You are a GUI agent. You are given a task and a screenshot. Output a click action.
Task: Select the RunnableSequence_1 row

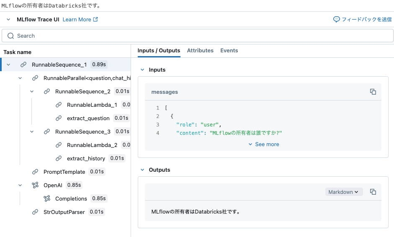point(66,64)
